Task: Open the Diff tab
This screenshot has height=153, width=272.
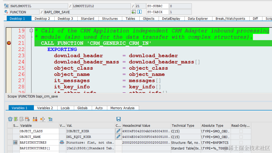Action: click(x=255, y=19)
